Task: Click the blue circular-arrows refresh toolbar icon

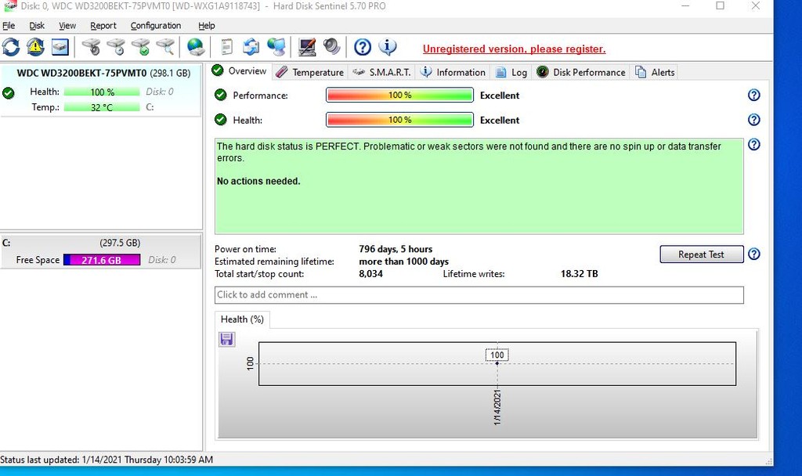Action: point(11,47)
